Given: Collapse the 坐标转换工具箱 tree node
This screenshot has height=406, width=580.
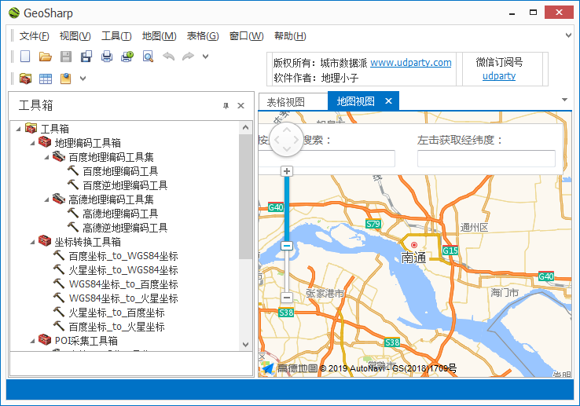Looking at the screenshot, I should [x=32, y=242].
